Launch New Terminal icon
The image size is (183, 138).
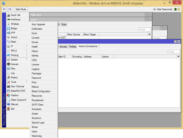pyautogui.click(x=8, y=87)
